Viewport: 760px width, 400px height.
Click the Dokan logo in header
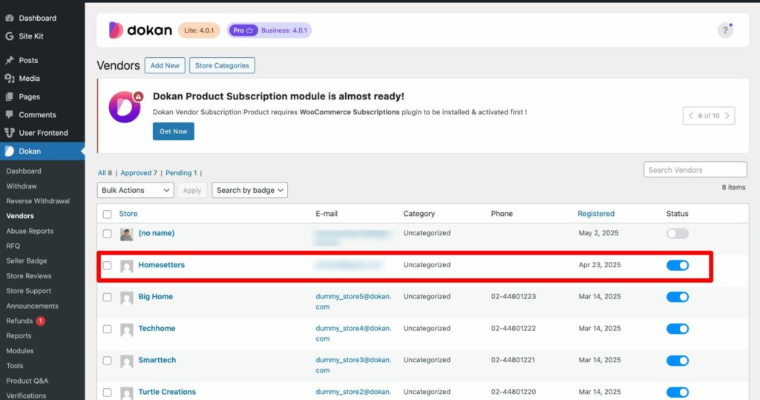click(x=140, y=30)
